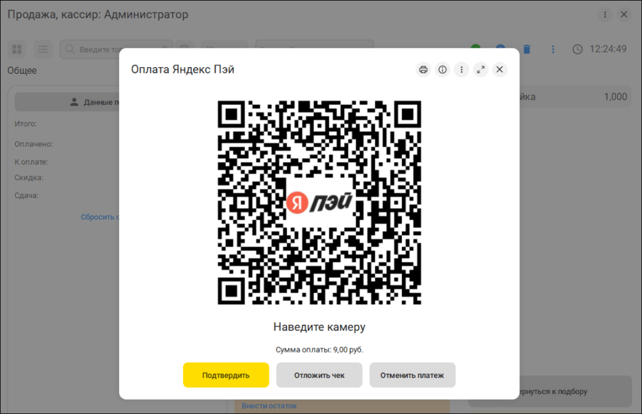
Task: Close the Продажа window
Action: (624, 15)
